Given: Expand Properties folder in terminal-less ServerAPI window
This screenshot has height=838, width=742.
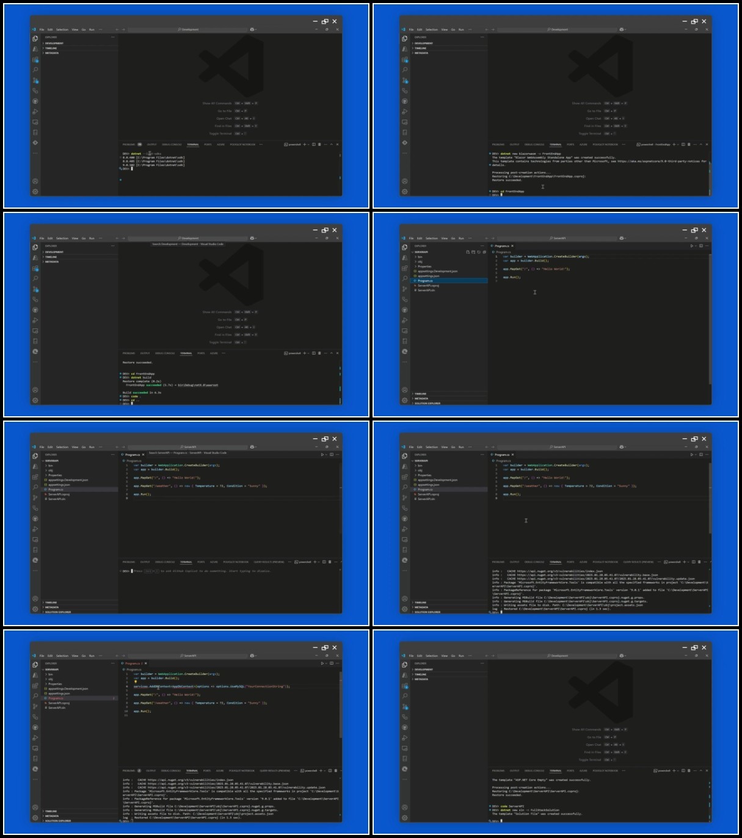Looking at the screenshot, I should coord(450,267).
